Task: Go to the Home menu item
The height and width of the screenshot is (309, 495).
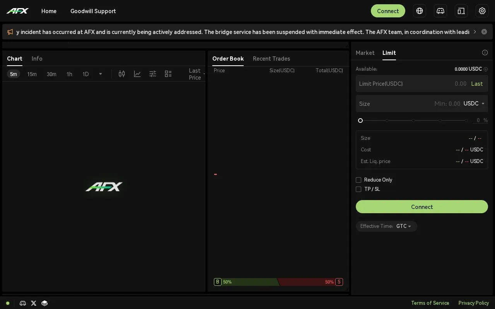Action: tap(49, 11)
